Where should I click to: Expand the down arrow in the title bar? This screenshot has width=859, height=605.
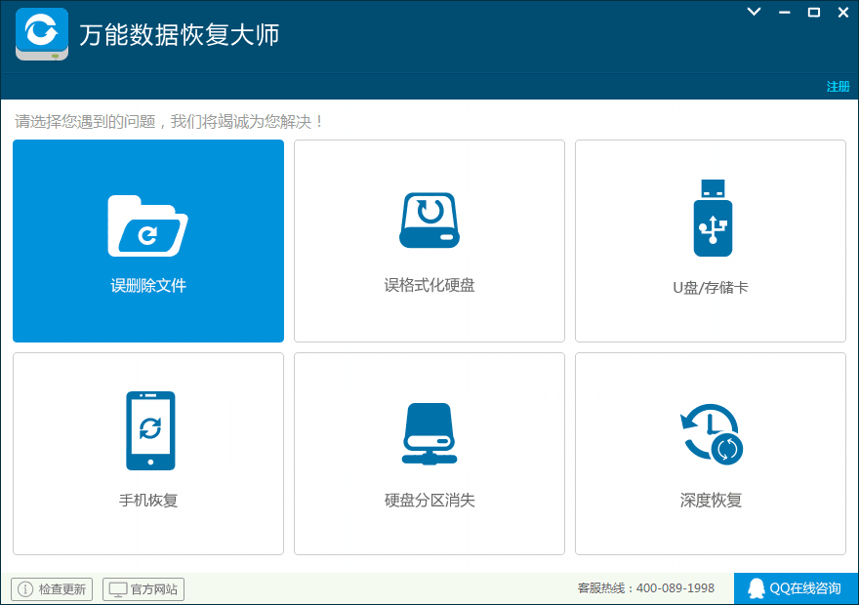coord(752,12)
